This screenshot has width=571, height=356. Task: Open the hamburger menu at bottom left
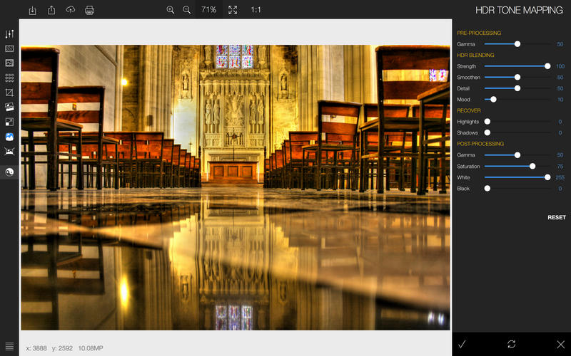click(x=10, y=346)
